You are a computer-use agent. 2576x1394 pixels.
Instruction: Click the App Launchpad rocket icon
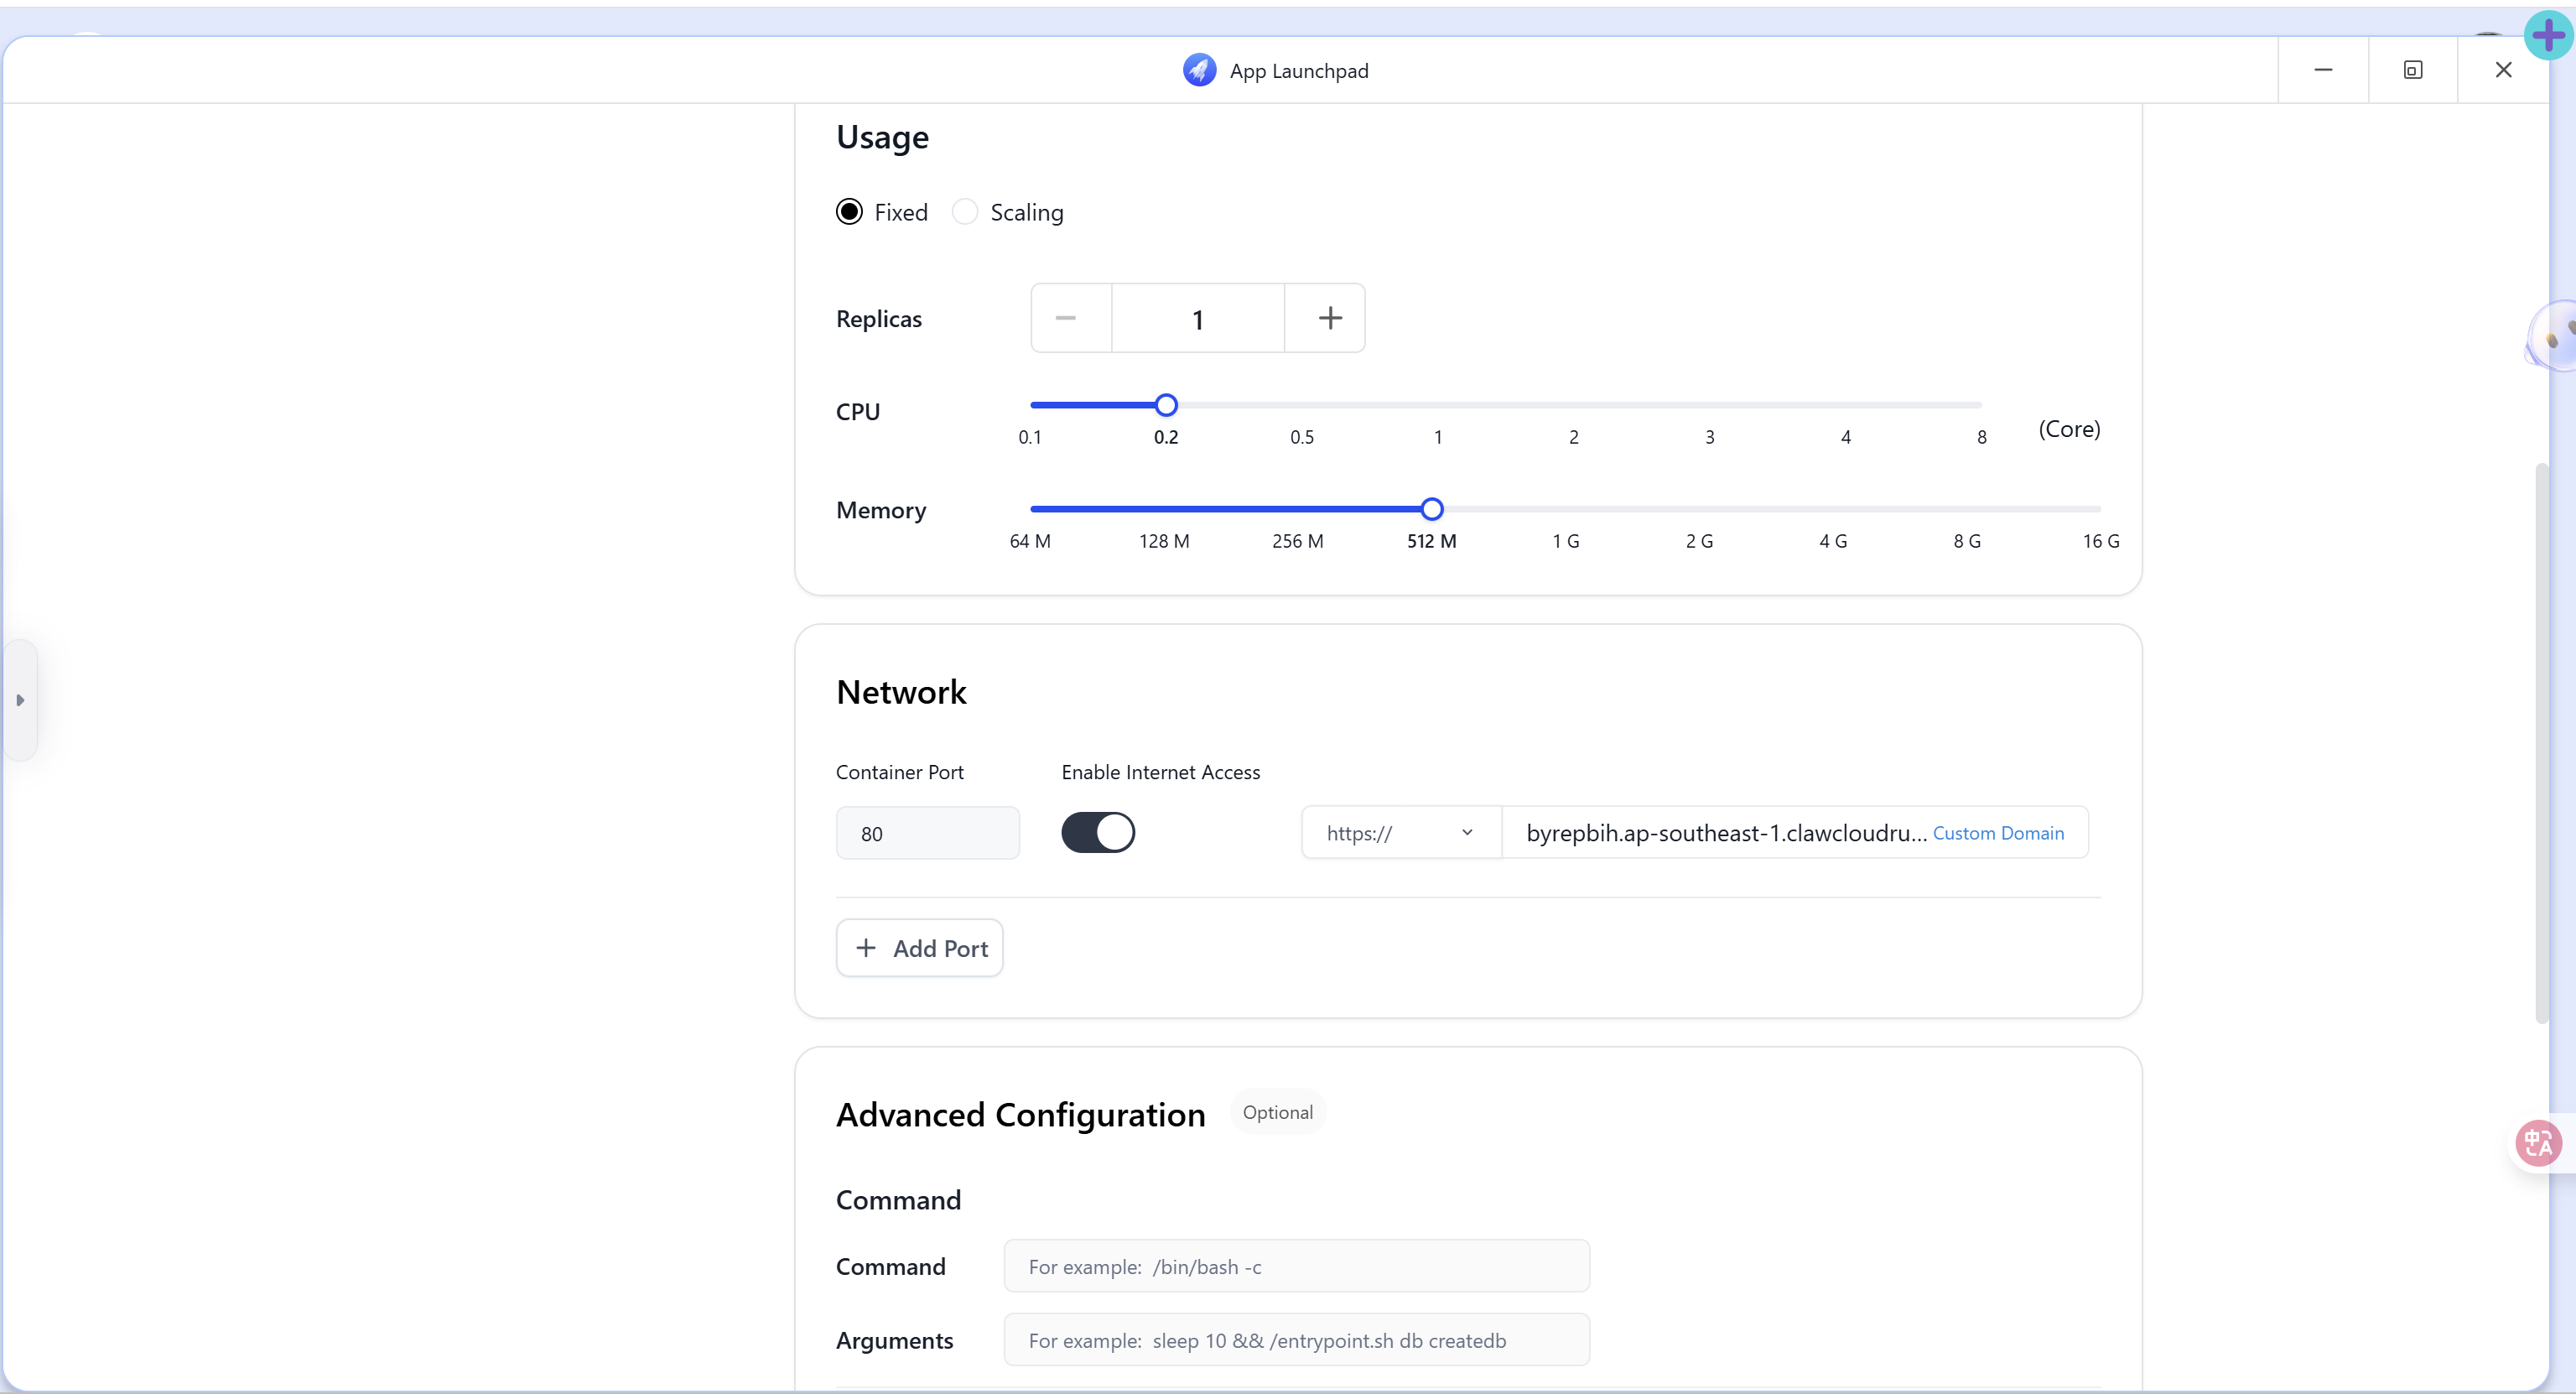(x=1199, y=70)
